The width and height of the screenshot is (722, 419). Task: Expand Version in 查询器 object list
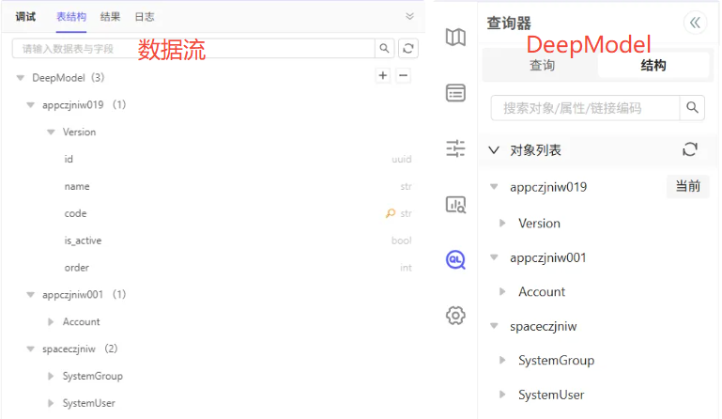[x=502, y=223]
